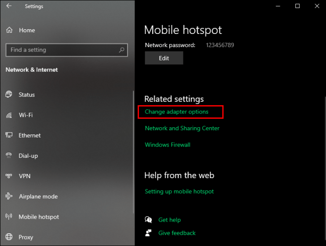Click the VPN icon
The width and height of the screenshot is (326, 246).
click(9, 176)
